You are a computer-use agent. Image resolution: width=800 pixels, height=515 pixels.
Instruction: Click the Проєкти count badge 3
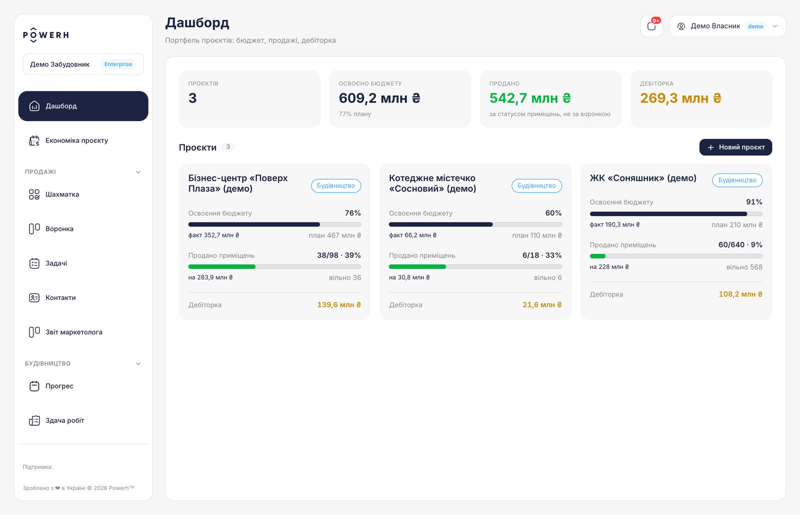[228, 147]
